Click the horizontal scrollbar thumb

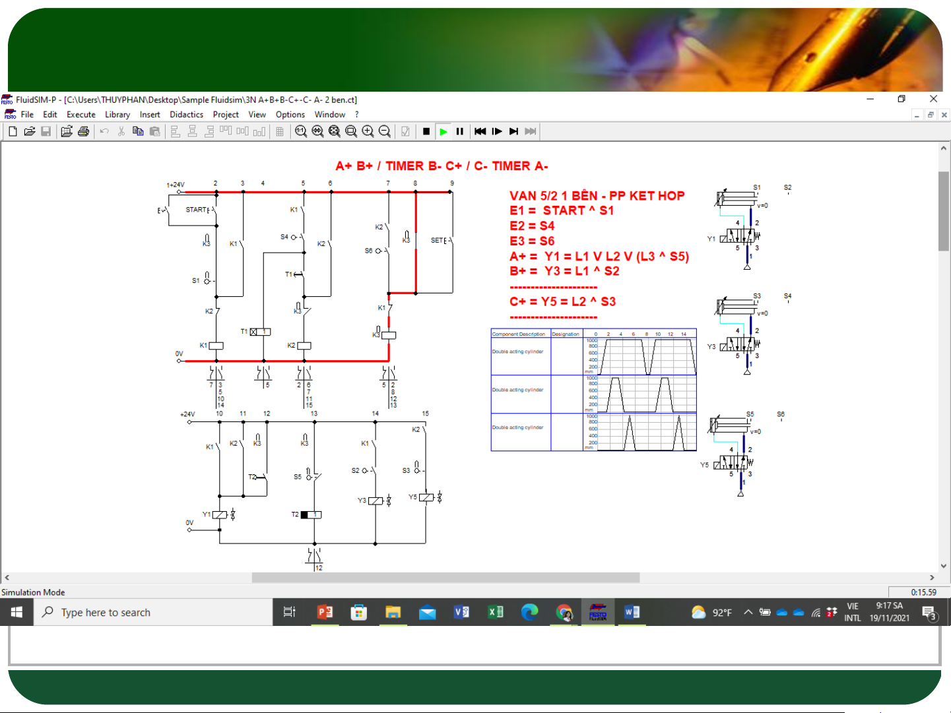point(445,578)
